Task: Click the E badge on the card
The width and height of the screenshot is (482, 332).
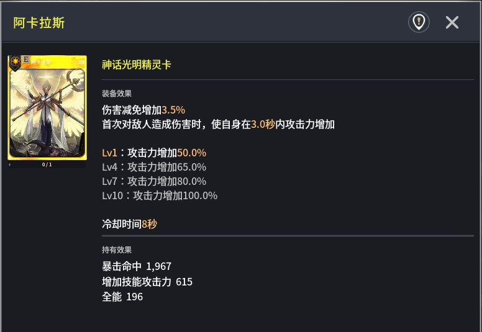Action: point(25,60)
